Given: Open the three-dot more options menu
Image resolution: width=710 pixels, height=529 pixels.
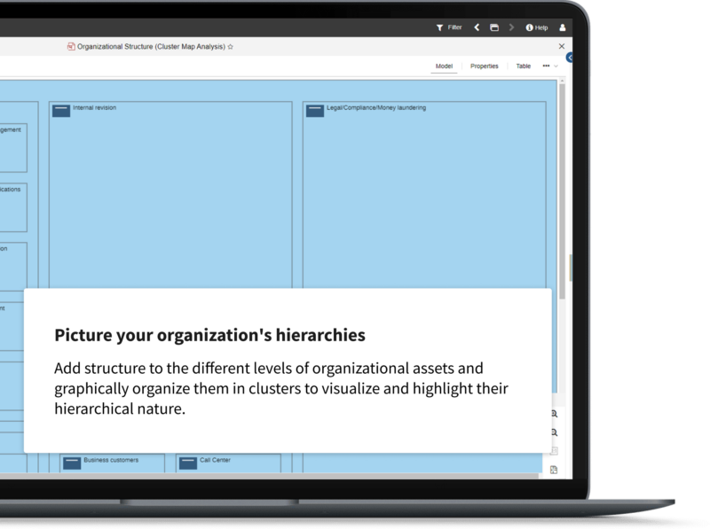Looking at the screenshot, I should click(x=546, y=66).
